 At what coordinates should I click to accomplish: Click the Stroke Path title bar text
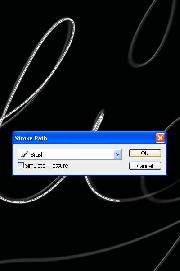[31, 138]
